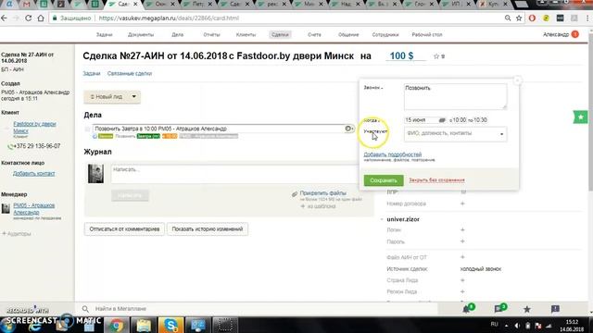The height and width of the screenshot is (333, 593).
Task: Click the green star bookmark ribbon
Action: (581, 117)
